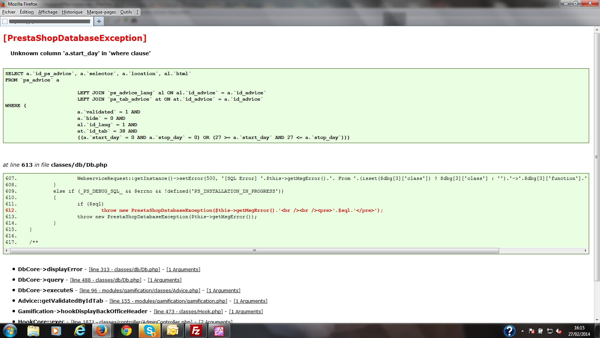Click the page scroll-down arrow
Viewport: 600px width, 338px height.
tap(597, 320)
